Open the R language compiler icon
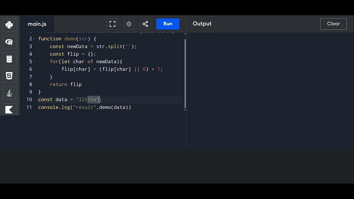The image size is (354, 199). [9, 42]
